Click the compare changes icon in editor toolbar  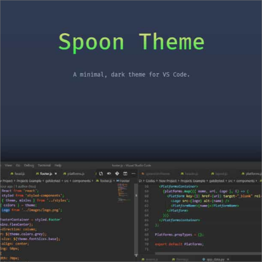[101, 174]
